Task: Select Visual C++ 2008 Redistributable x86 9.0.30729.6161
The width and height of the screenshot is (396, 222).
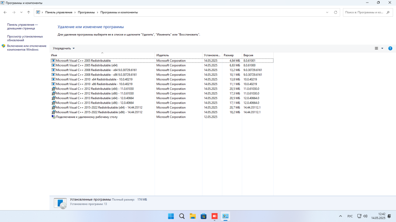Action: click(x=162, y=75)
